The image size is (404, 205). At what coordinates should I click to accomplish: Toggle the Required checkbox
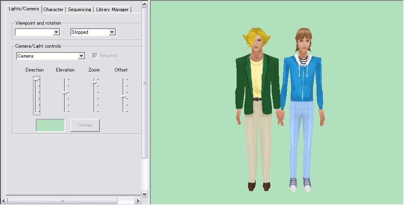click(x=95, y=56)
